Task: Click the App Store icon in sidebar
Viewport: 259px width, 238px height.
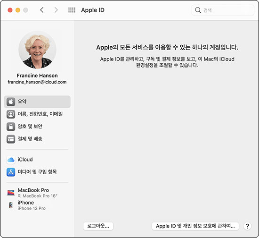Action: 11,172
